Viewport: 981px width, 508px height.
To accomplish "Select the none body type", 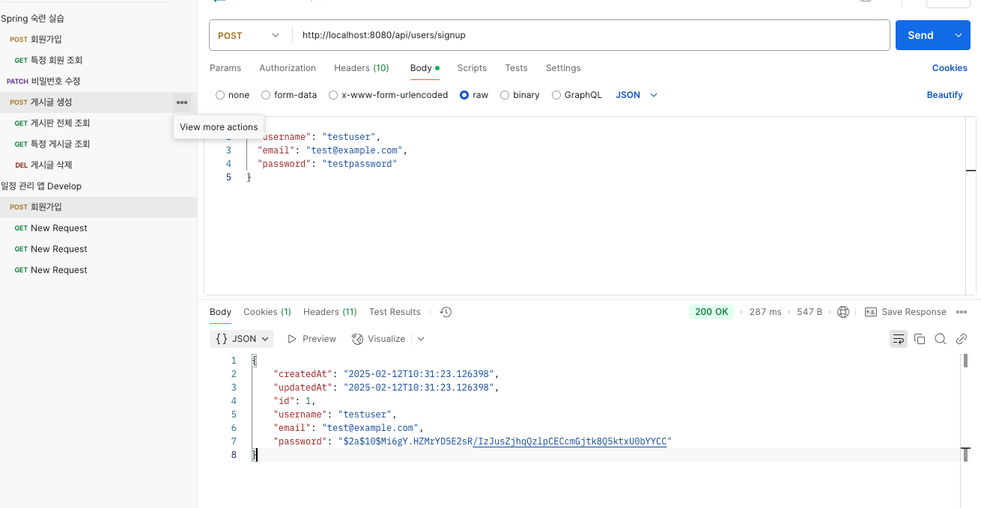I will [233, 95].
